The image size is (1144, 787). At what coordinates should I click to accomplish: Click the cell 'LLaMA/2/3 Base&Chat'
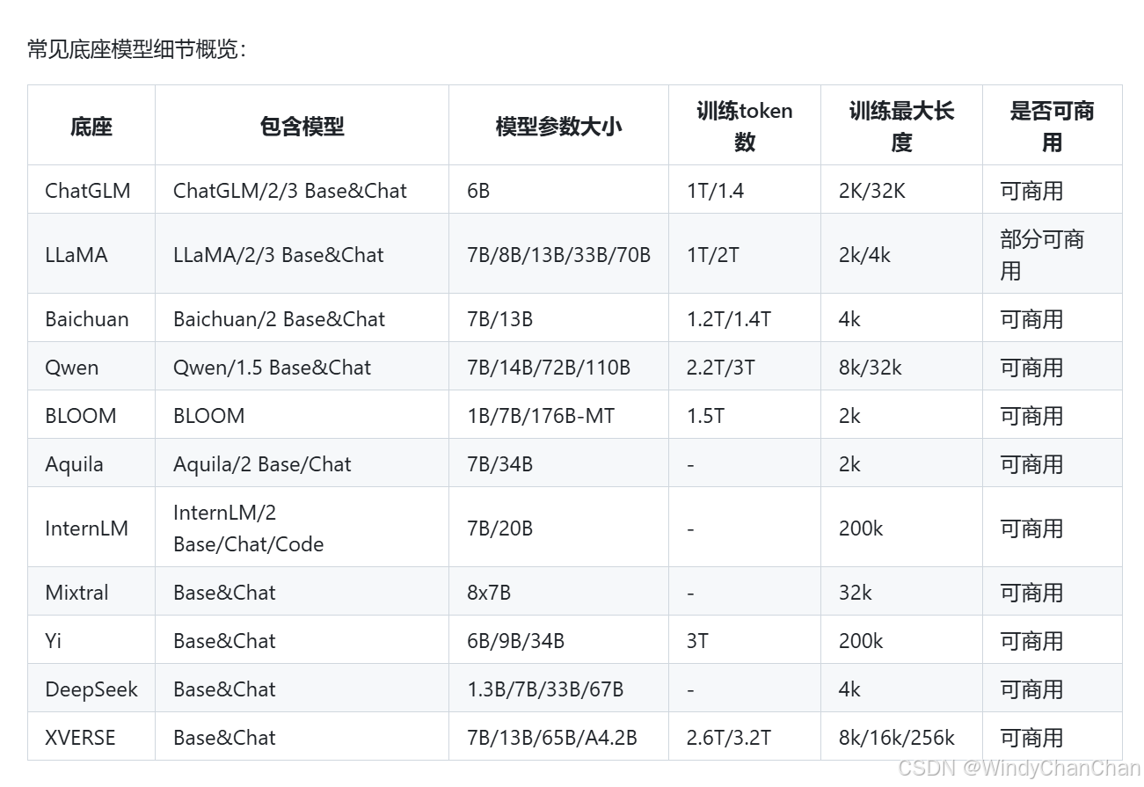pyautogui.click(x=302, y=254)
